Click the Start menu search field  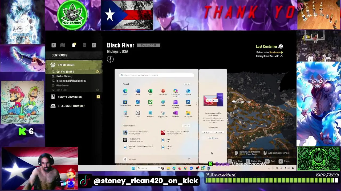click(x=157, y=75)
